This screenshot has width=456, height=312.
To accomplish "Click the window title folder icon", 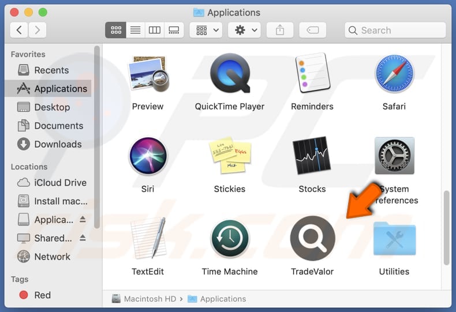I will (199, 13).
